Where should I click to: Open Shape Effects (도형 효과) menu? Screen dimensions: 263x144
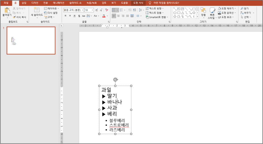point(226,17)
